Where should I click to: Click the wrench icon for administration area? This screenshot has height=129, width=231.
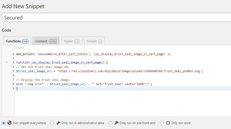(58, 123)
